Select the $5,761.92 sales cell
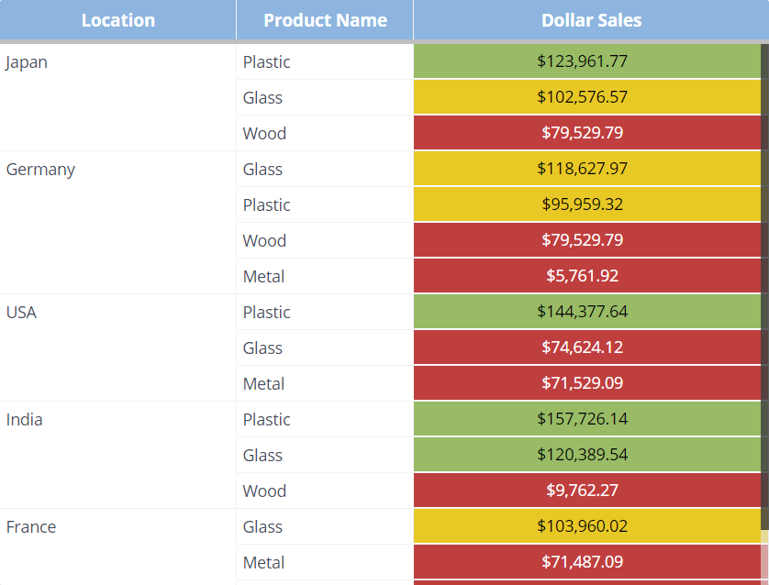Screen dimensions: 769x585 pyautogui.click(x=587, y=276)
